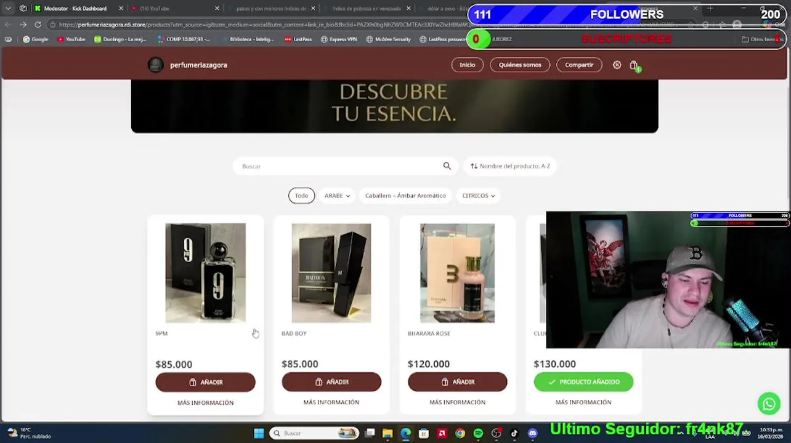Open MÁS INFORMACIÓN for BAD BOY
791x443 pixels.
[x=331, y=402]
